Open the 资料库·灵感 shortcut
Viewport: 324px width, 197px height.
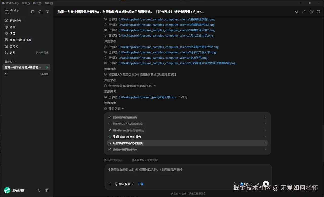[x=42, y=53]
